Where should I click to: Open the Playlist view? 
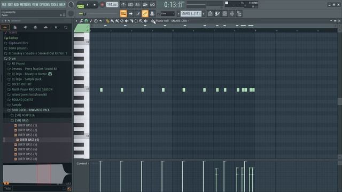(210, 14)
